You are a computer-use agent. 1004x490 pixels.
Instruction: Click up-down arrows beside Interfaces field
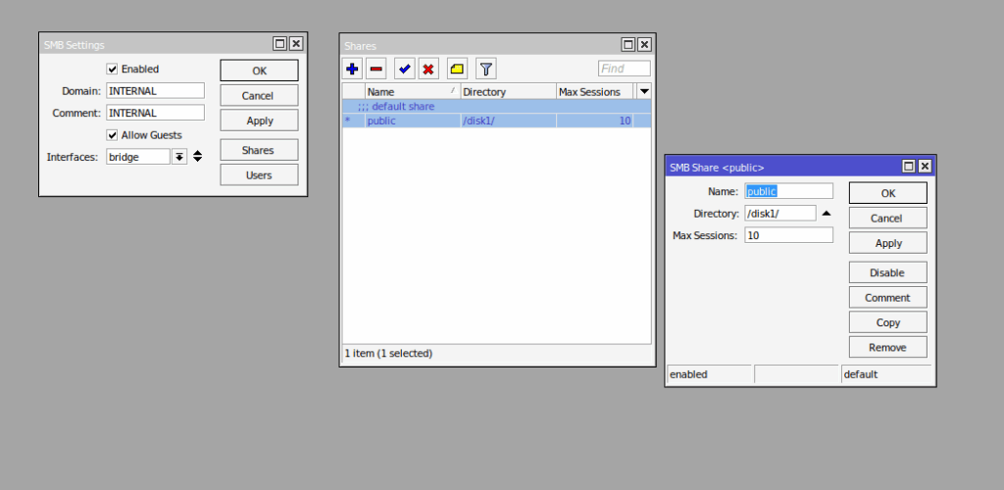pos(197,156)
